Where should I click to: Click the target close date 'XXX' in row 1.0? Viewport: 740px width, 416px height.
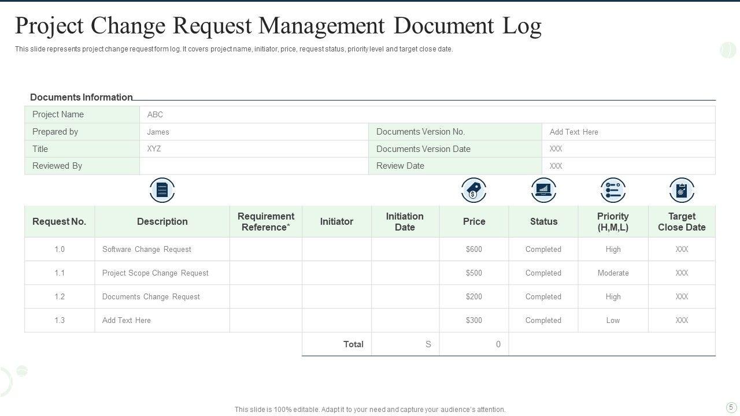(682, 249)
